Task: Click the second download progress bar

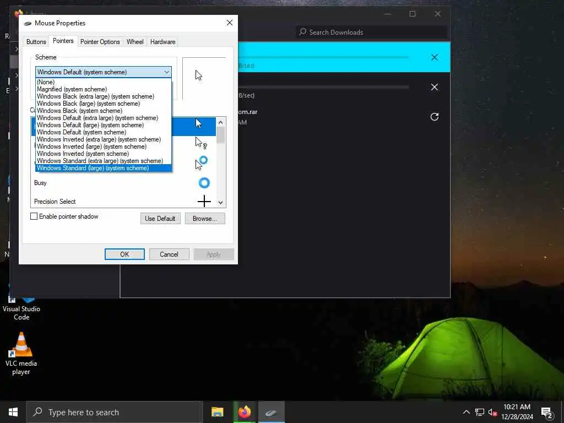Action: pyautogui.click(x=323, y=86)
